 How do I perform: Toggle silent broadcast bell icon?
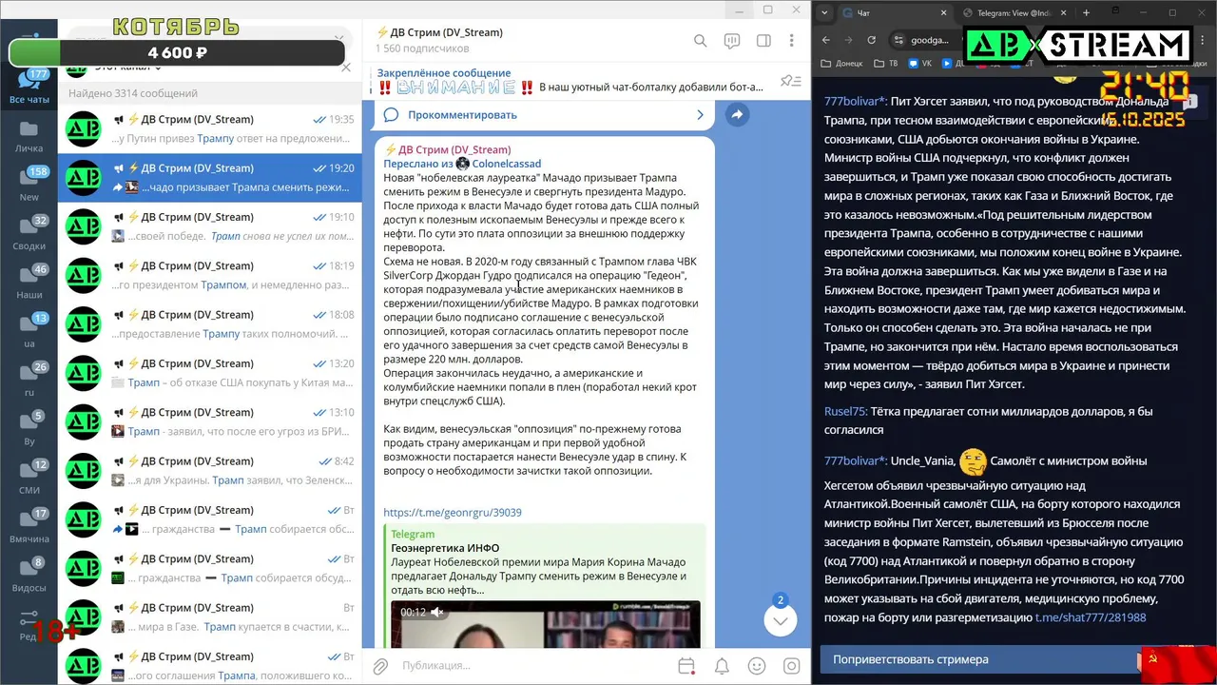pos(722,666)
